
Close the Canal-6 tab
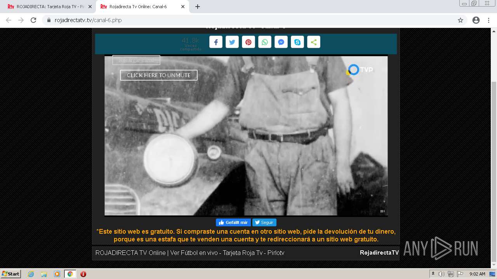click(182, 7)
